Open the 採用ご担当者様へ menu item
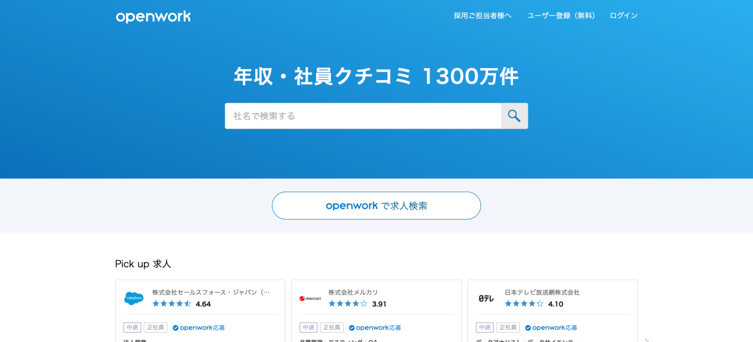753x342 pixels. pyautogui.click(x=482, y=15)
